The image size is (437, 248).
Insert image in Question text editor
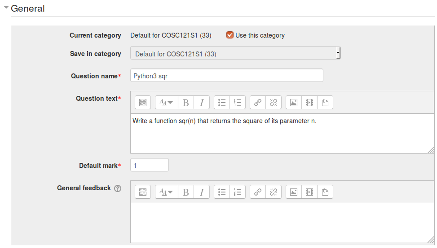[x=293, y=103]
